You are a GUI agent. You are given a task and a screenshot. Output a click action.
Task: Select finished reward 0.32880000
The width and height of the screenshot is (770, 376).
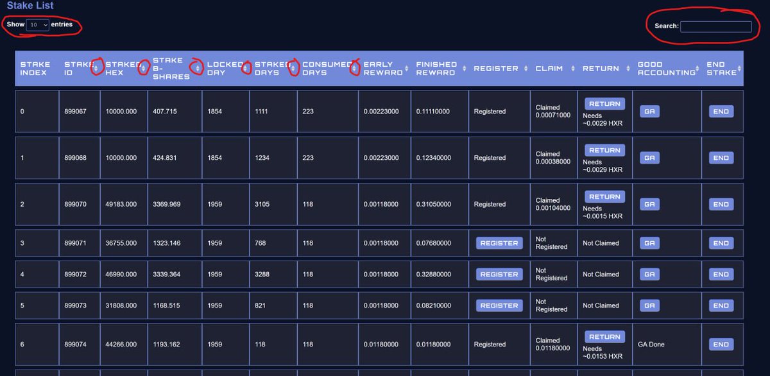point(433,274)
